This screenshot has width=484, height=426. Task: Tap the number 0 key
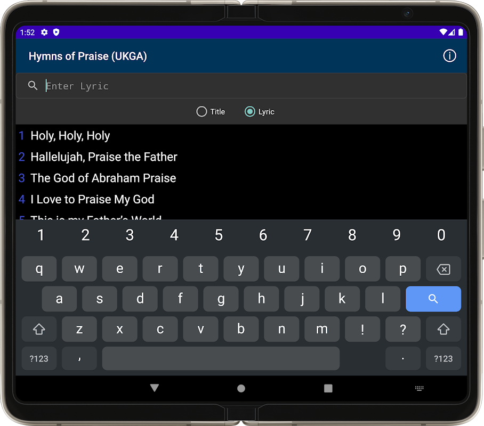(x=441, y=235)
